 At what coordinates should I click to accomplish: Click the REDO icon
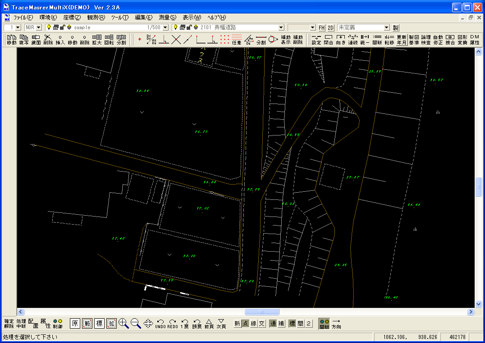point(173,324)
